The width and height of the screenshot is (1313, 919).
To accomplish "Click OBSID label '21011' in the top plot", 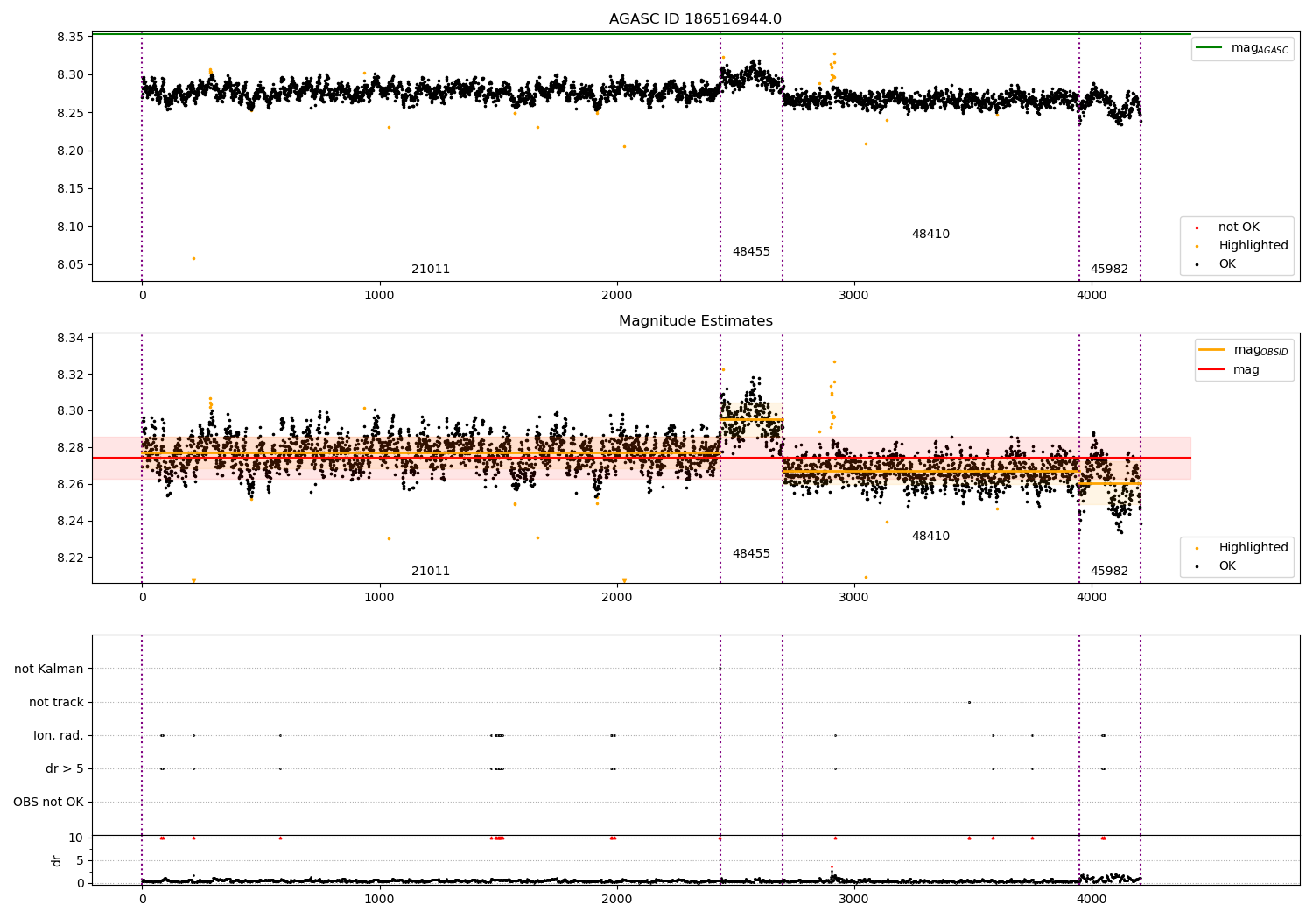I will coord(431,270).
